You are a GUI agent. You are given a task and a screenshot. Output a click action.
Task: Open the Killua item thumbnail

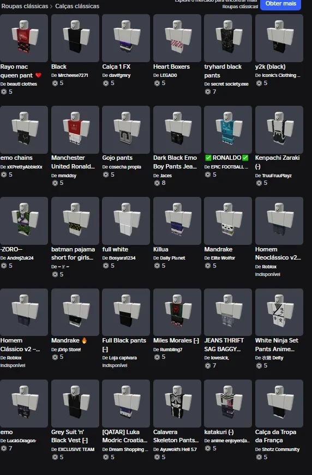coord(177,221)
